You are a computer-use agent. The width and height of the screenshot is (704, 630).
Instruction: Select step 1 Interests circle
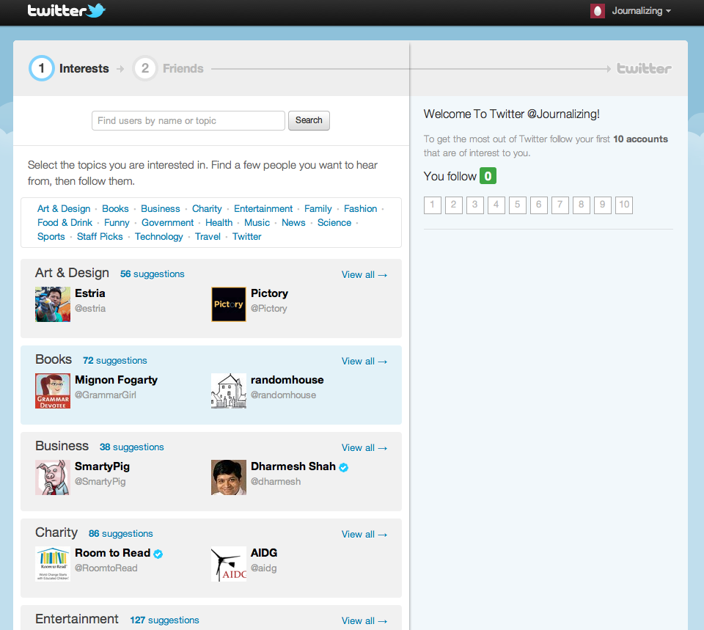tap(41, 68)
